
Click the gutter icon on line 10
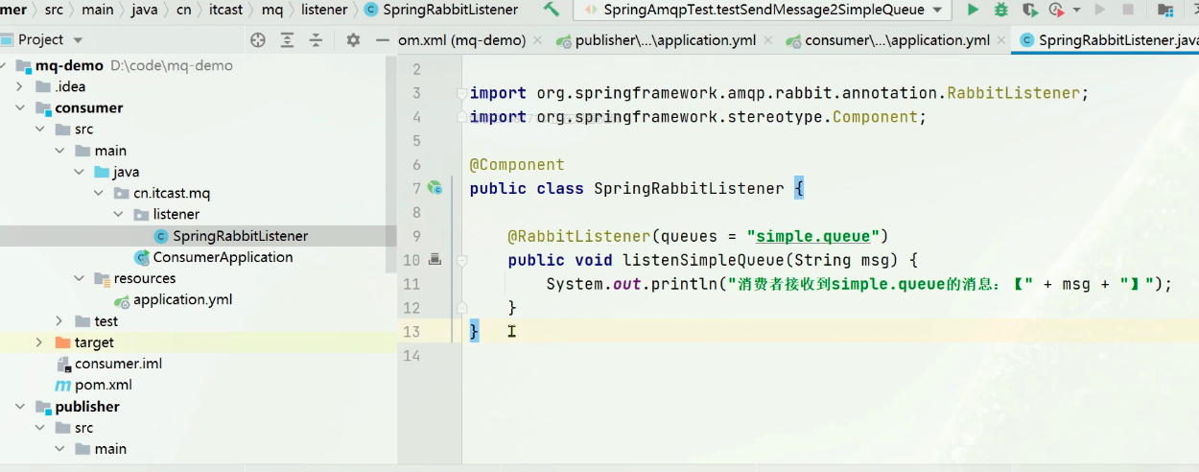point(435,259)
